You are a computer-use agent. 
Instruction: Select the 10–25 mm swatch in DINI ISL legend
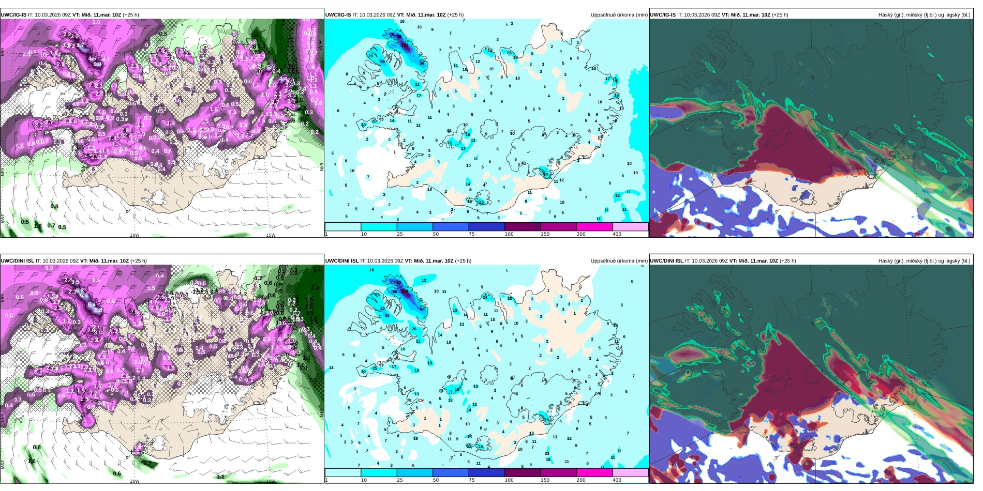[379, 472]
